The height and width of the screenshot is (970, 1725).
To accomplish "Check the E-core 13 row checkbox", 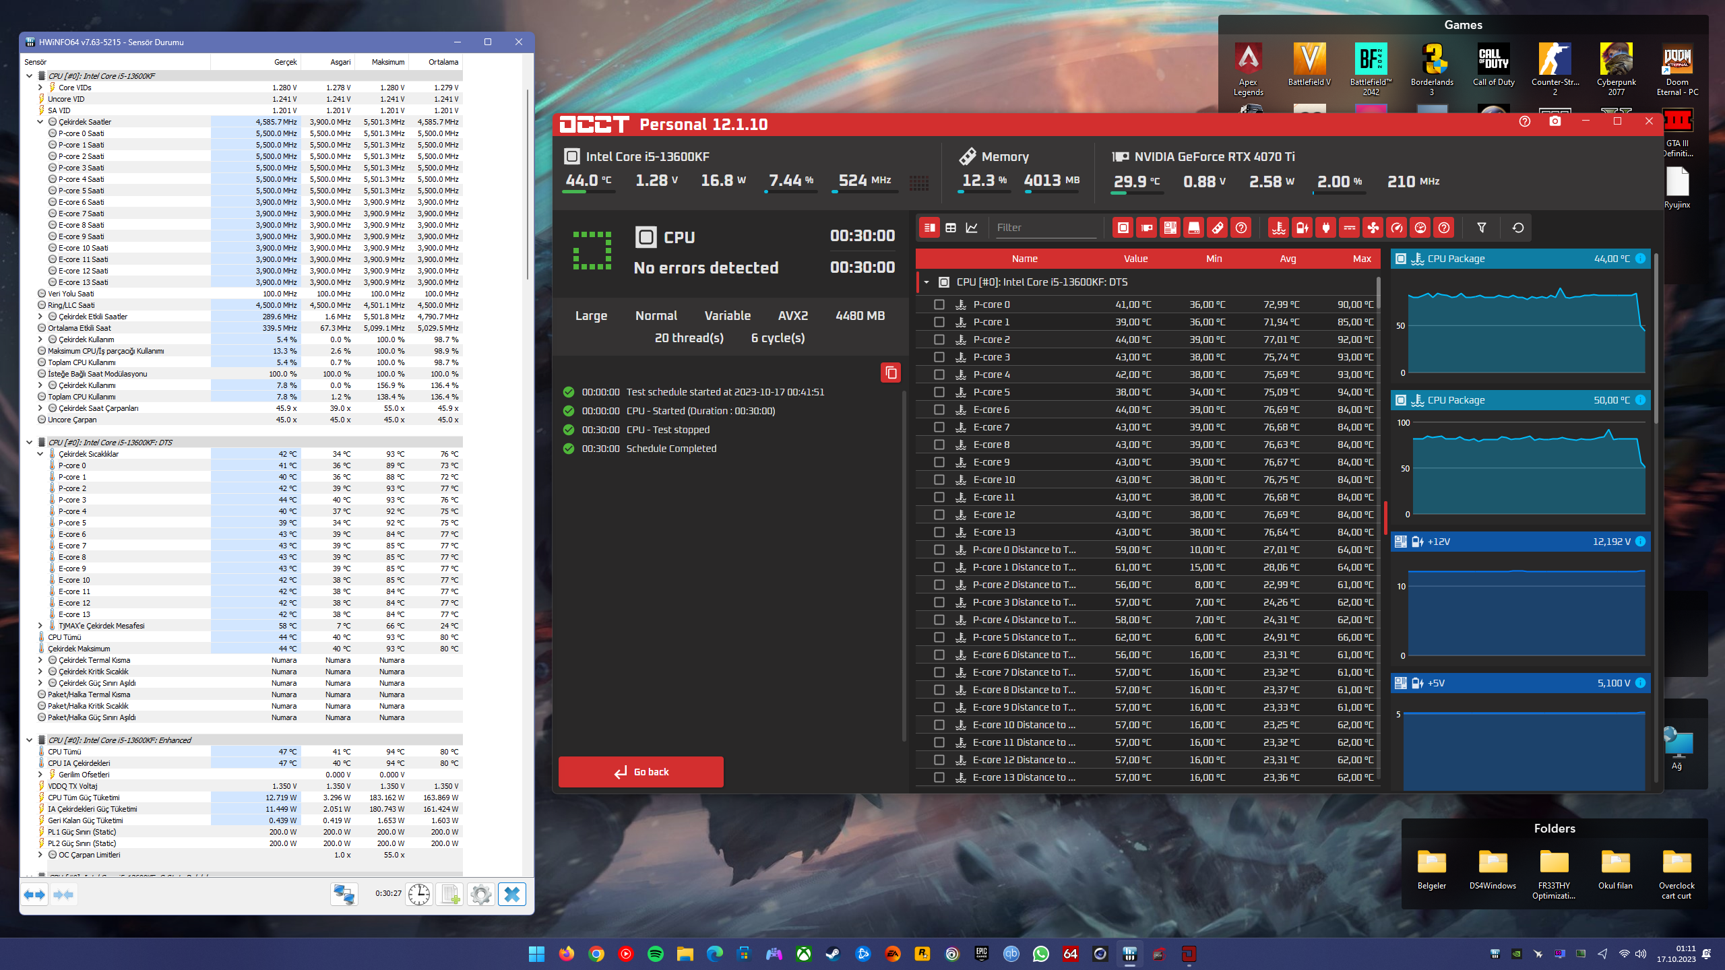I will click(939, 532).
